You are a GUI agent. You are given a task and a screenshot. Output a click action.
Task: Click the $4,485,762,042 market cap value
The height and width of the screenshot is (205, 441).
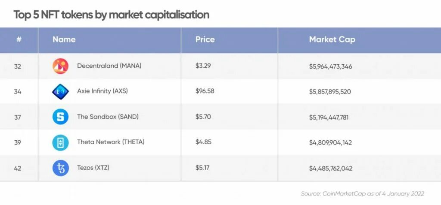pyautogui.click(x=330, y=168)
